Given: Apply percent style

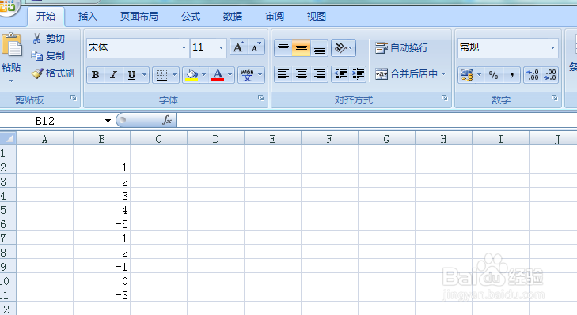Looking at the screenshot, I should (493, 75).
